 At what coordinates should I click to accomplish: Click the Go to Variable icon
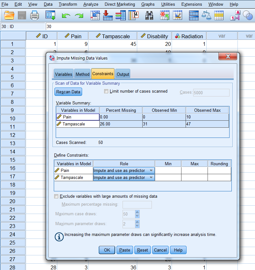pos(108,15)
